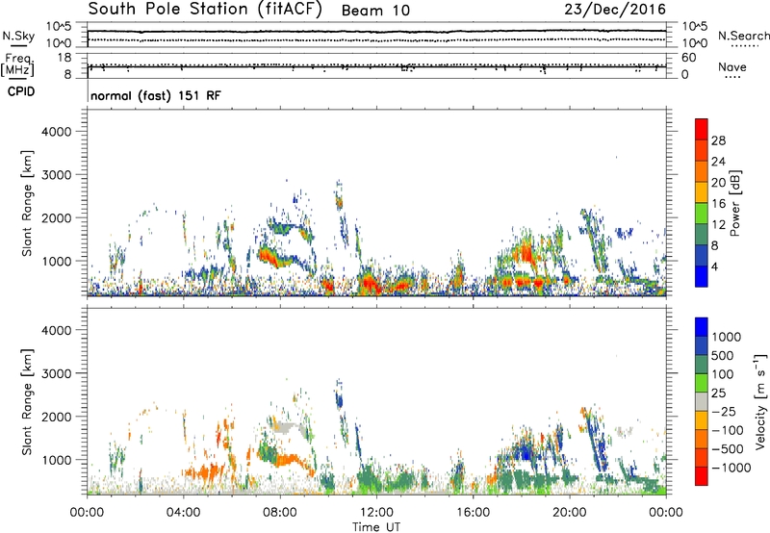770x533 pixels.
Task: Click the -1000 label on velocity colorbar
Action: (x=731, y=468)
